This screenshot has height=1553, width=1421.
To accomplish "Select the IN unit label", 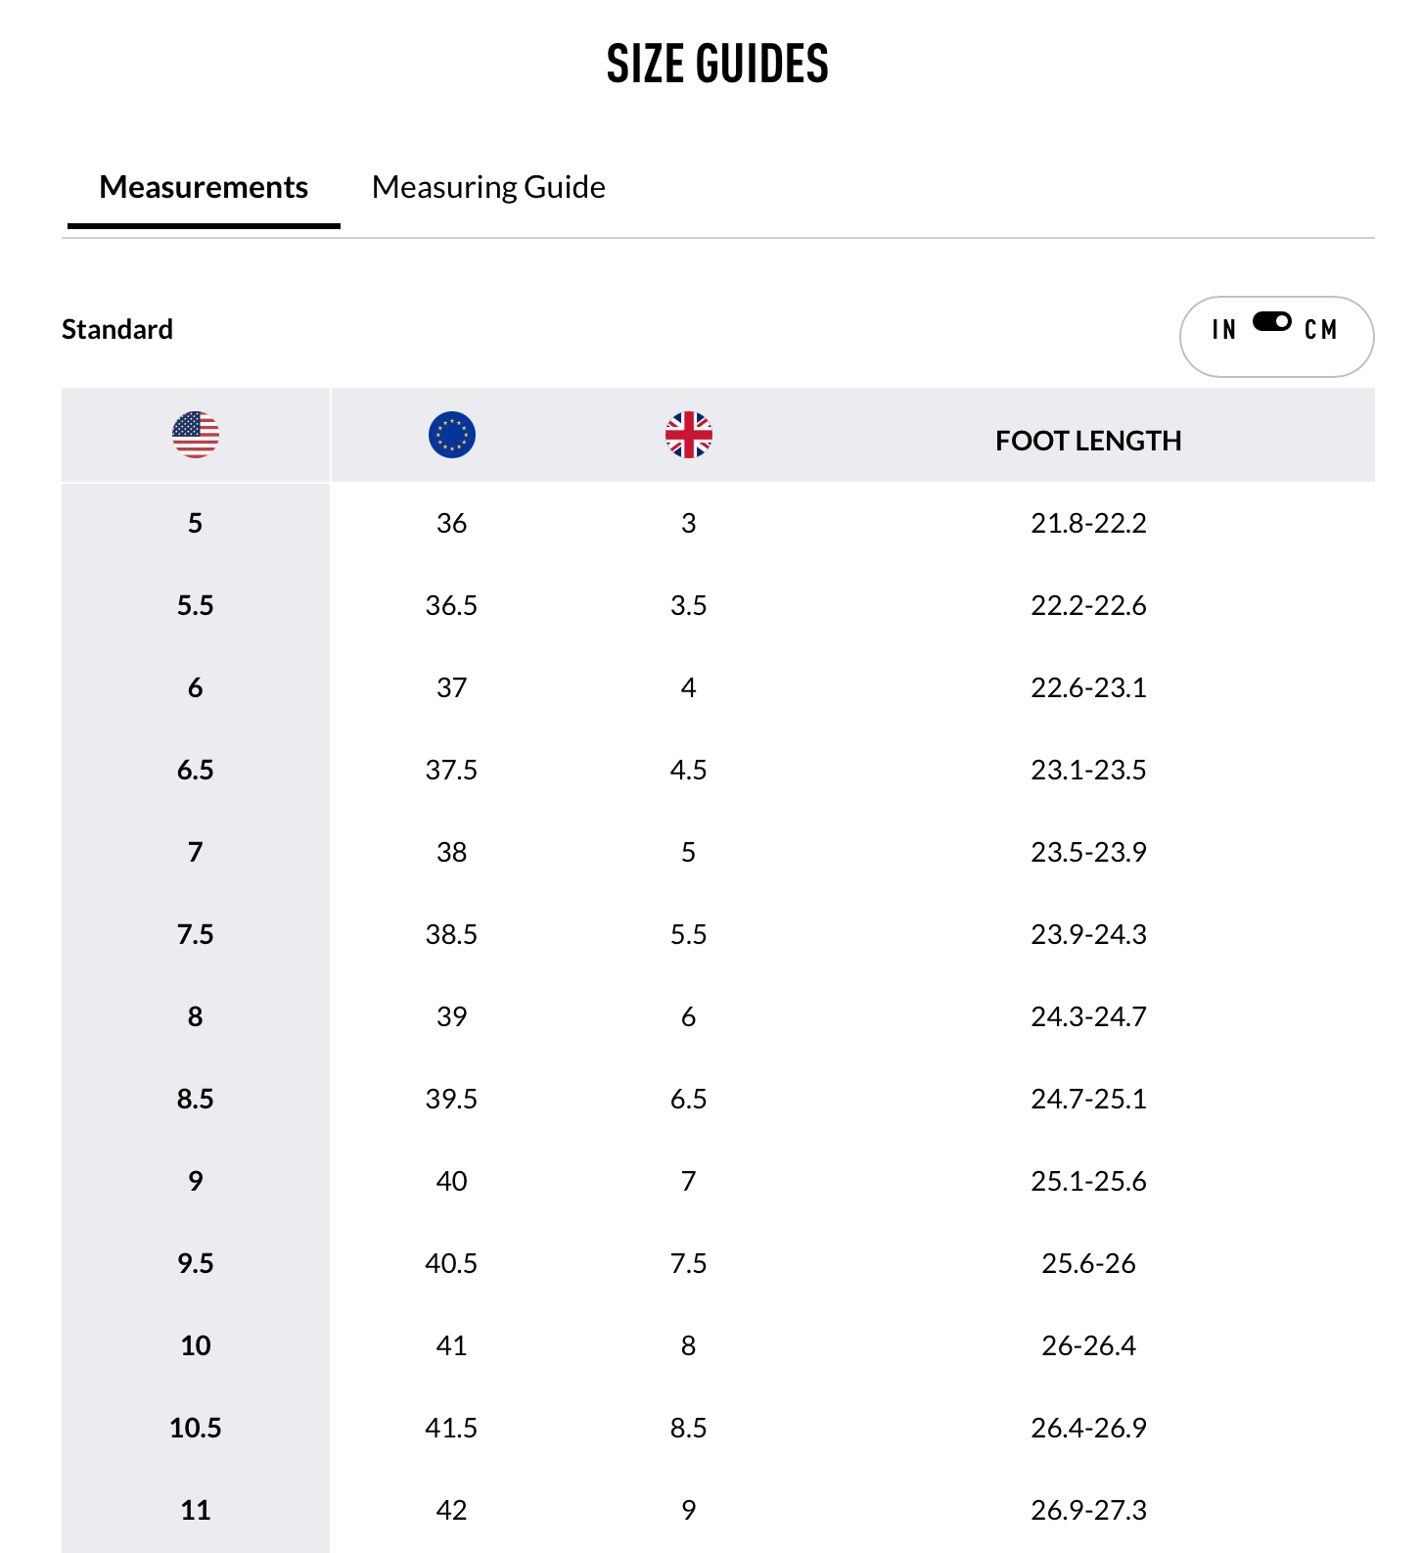I will [1223, 330].
